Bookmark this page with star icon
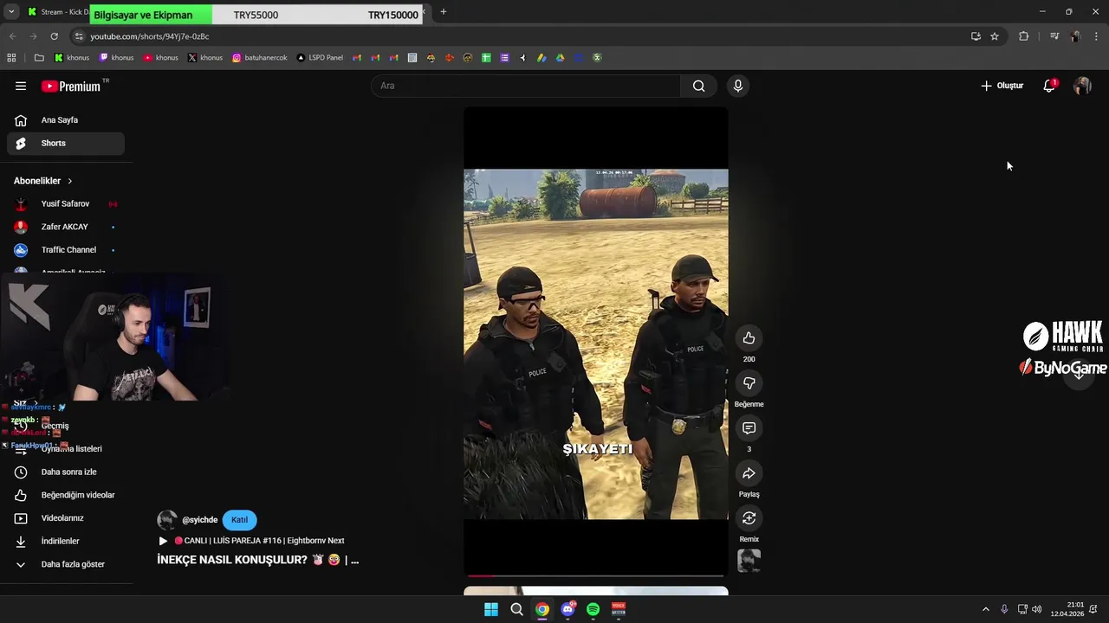Image resolution: width=1109 pixels, height=623 pixels. [995, 36]
